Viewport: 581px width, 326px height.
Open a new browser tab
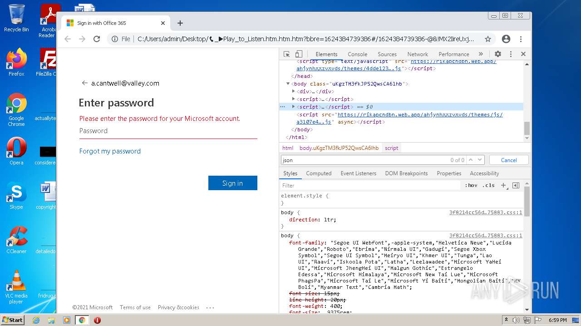pyautogui.click(x=180, y=23)
